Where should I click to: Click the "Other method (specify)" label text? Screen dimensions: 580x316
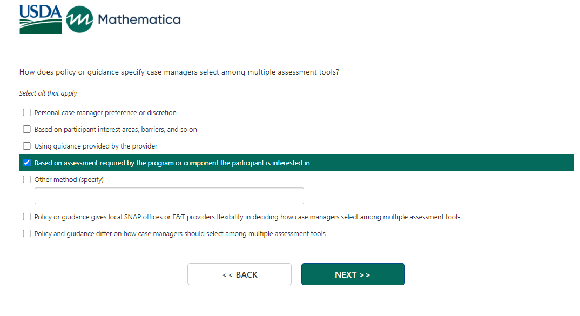(x=69, y=180)
